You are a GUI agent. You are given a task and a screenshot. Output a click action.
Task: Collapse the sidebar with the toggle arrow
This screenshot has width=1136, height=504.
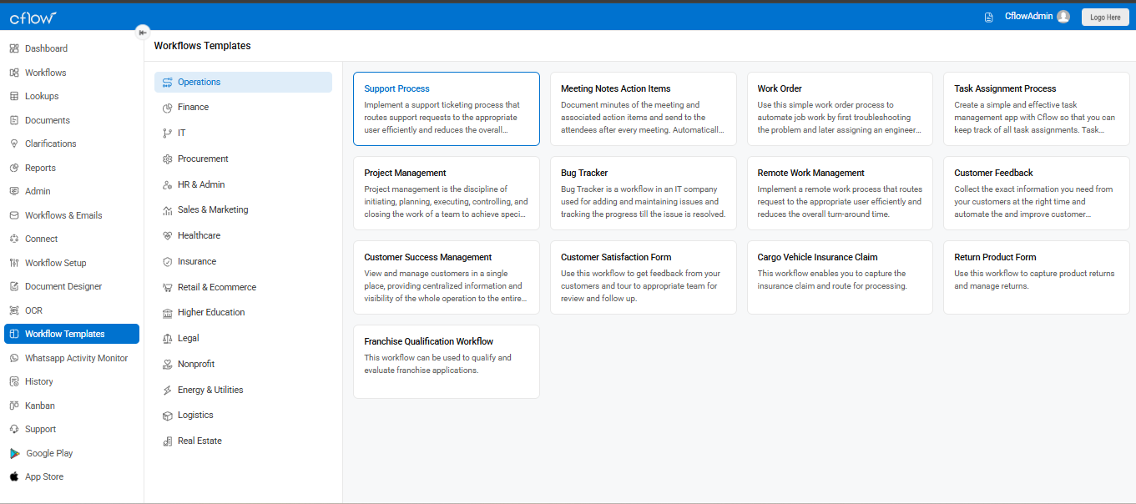pyautogui.click(x=143, y=32)
